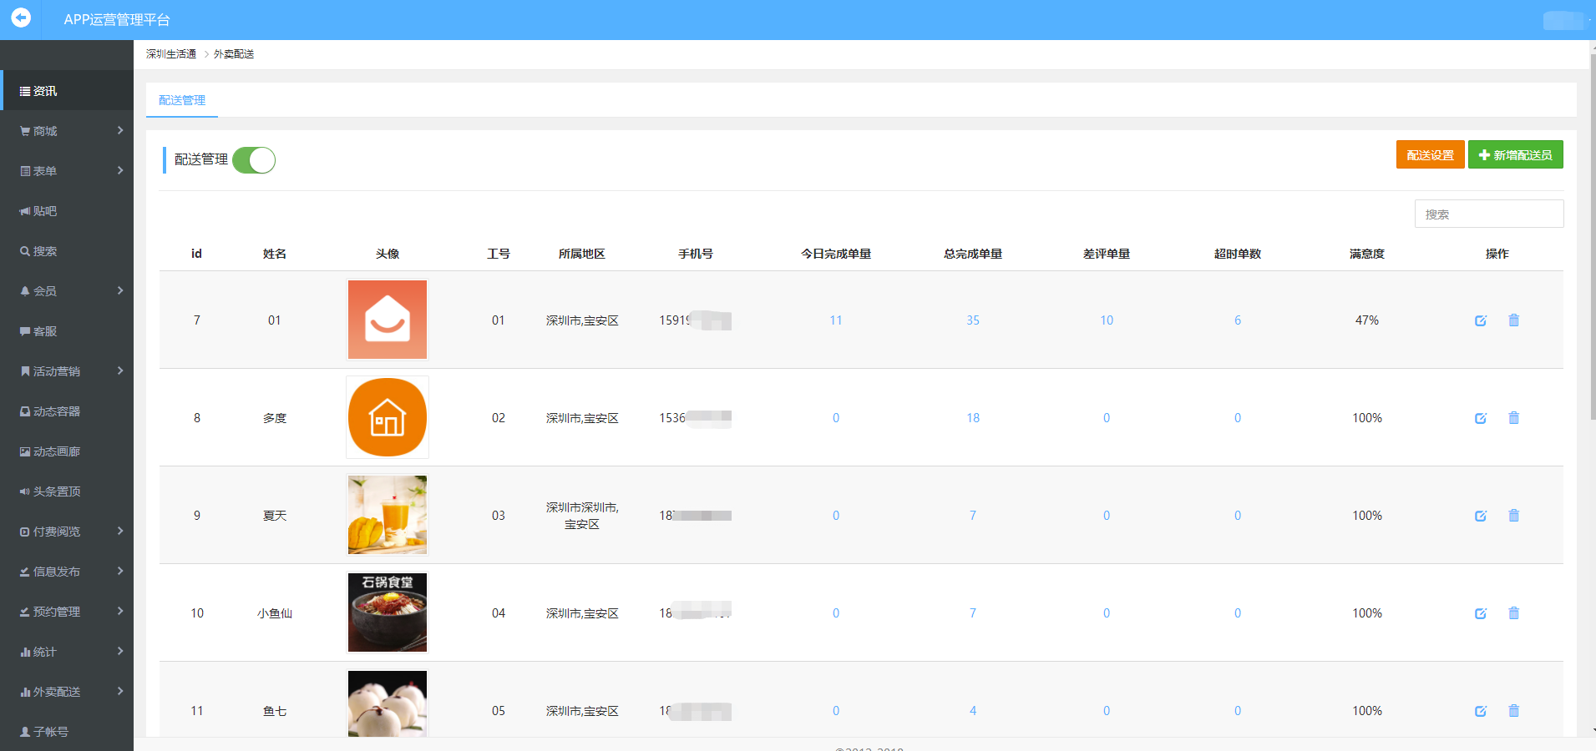
Task: Delete the row for 多度
Action: pos(1513,418)
